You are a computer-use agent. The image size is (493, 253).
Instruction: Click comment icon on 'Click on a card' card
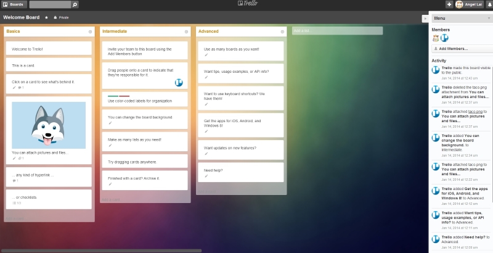pyautogui.click(x=20, y=88)
